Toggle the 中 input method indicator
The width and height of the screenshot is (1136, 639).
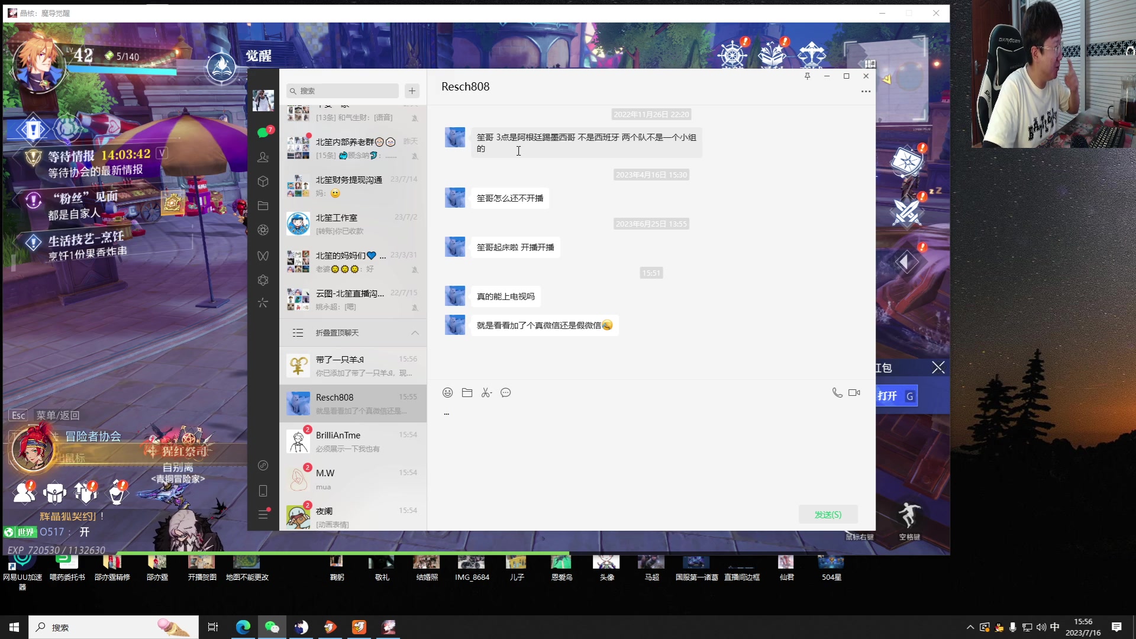click(x=1055, y=627)
